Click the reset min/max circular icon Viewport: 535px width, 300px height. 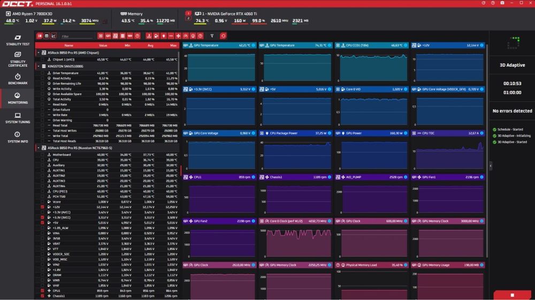click(223, 36)
